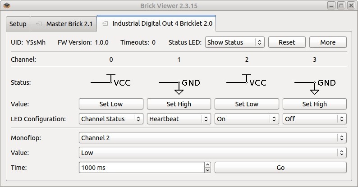358x187 pixels.
Task: Minimize the Brick Viewer window
Action: 331,5
